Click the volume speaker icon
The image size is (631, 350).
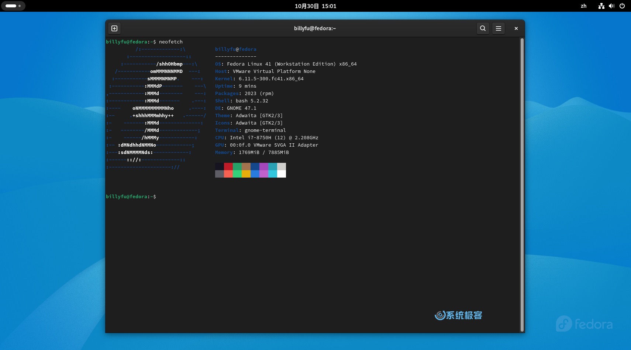(611, 6)
